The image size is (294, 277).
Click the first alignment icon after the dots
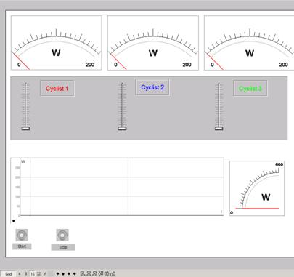(x=83, y=274)
